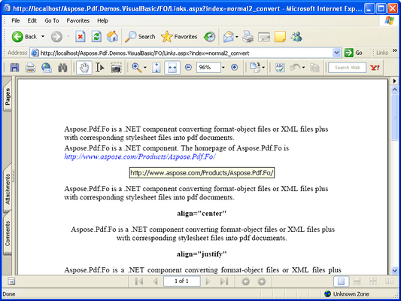The image size is (401, 301).
Task: Set the Fit Page view icon
Action: click(x=156, y=68)
